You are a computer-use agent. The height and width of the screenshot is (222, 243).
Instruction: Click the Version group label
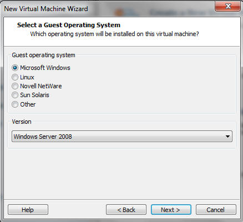[22, 122]
